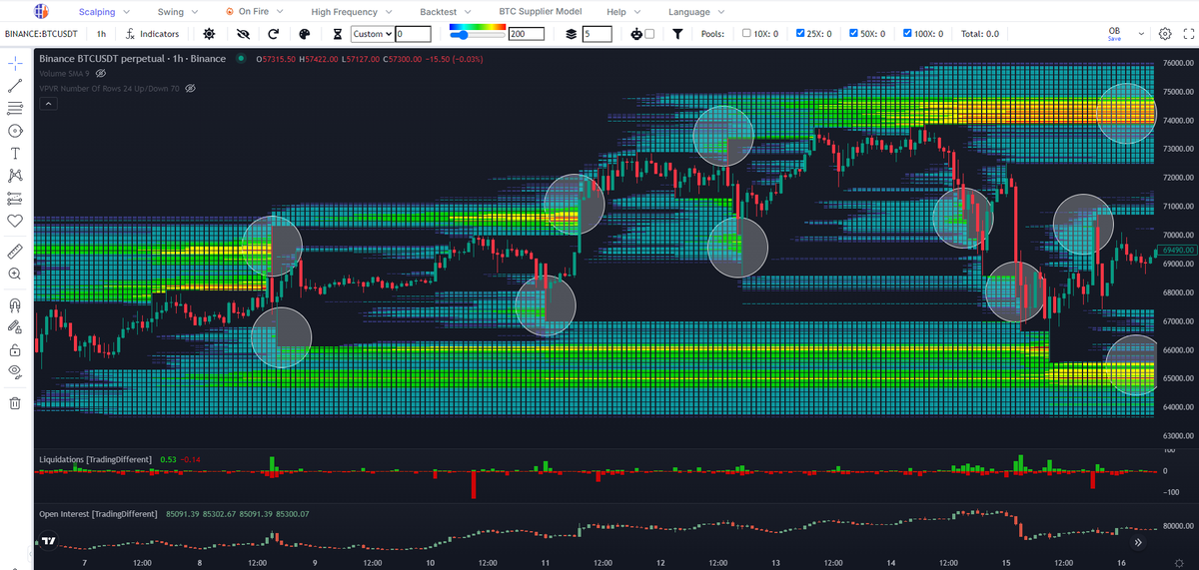Uncheck the 25X pools checkbox

[x=800, y=33]
